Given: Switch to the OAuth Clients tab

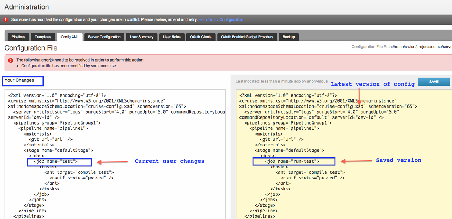Looking at the screenshot, I should click(x=201, y=37).
